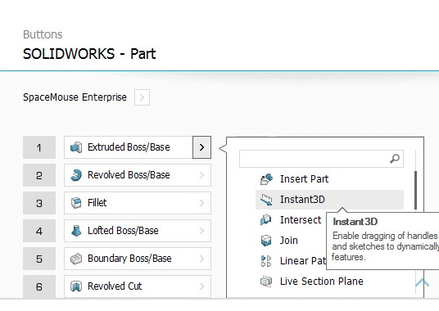Click button number 3 label
The image size is (439, 311).
coord(39,203)
